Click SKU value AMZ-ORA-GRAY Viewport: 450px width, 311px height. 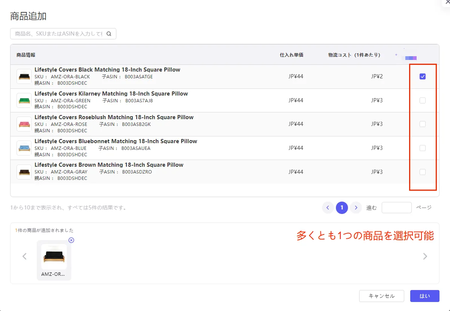pyautogui.click(x=69, y=172)
